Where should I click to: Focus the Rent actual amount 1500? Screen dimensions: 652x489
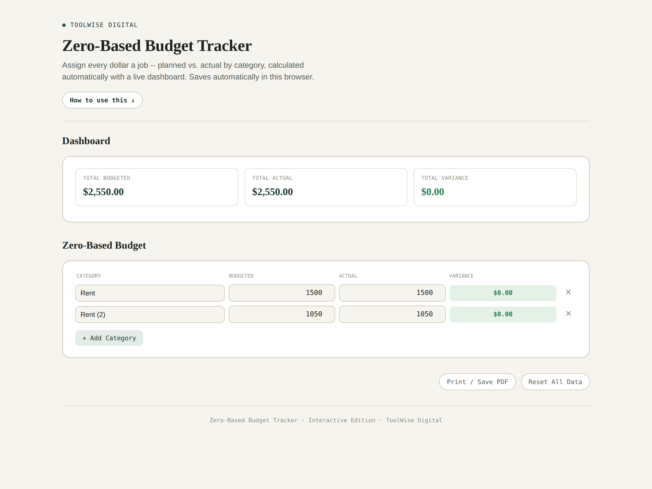pos(392,293)
